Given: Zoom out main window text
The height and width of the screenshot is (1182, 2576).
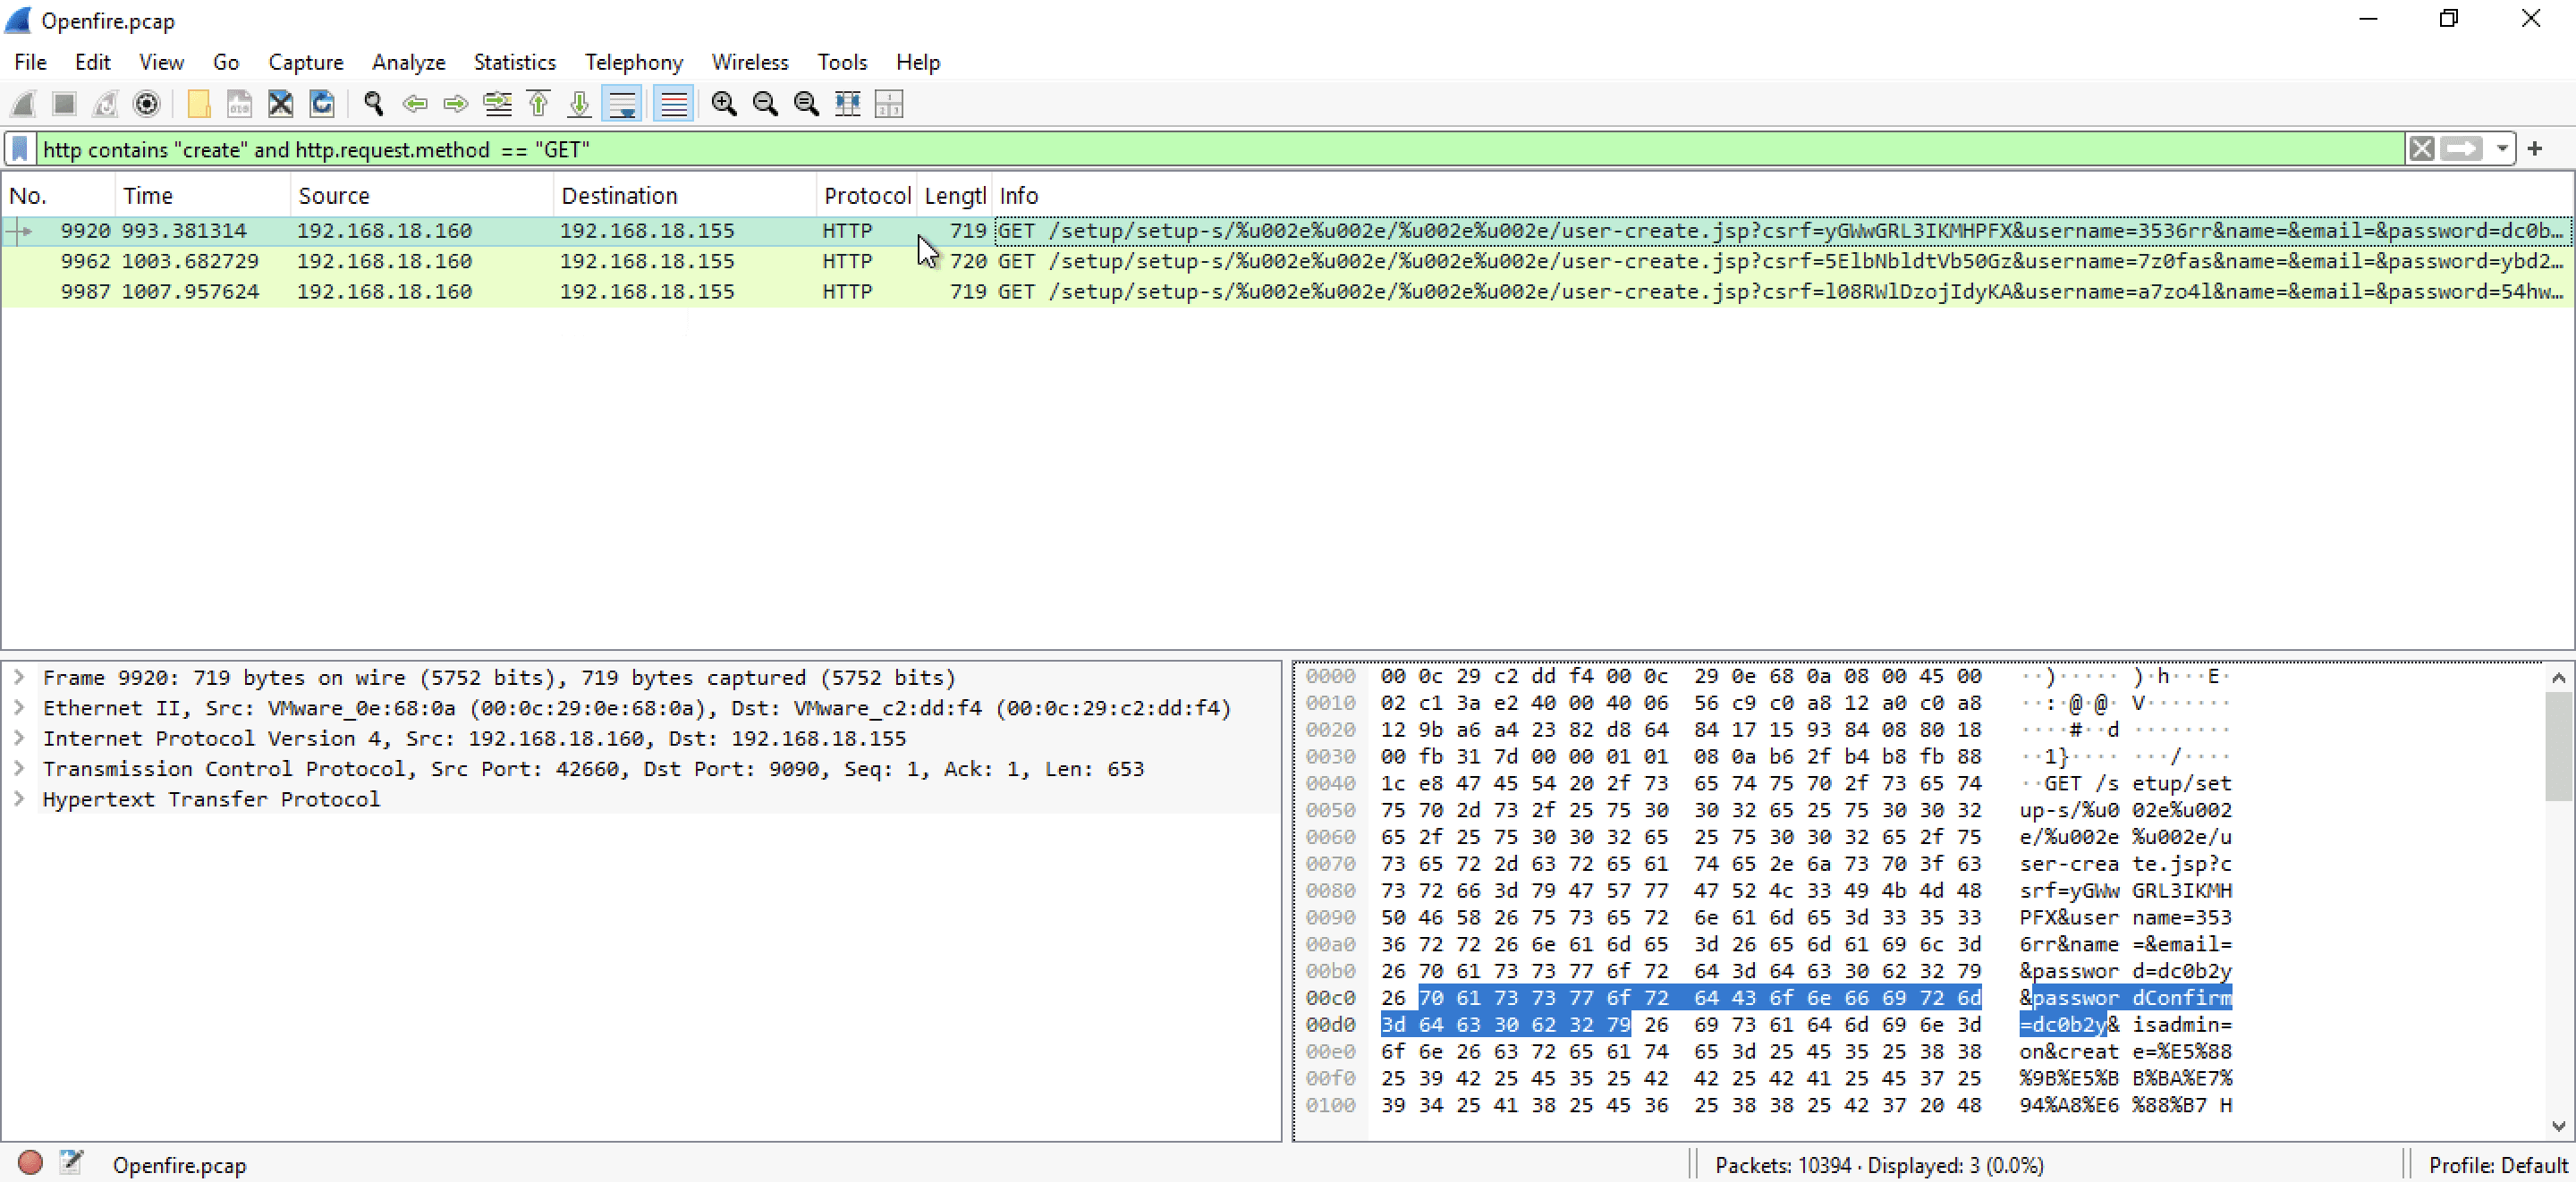Looking at the screenshot, I should click(765, 104).
